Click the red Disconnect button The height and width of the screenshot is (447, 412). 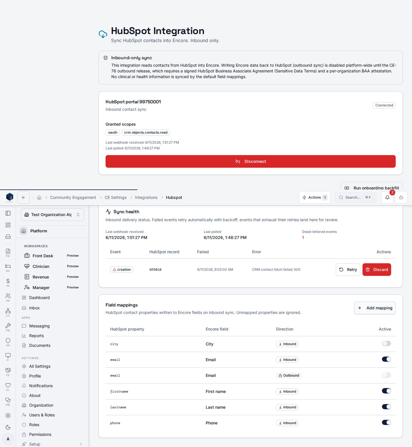coord(251,161)
